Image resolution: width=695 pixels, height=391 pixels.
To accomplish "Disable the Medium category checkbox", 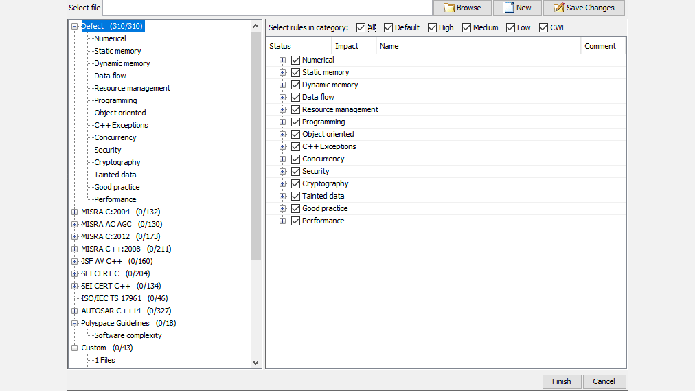I will (466, 27).
